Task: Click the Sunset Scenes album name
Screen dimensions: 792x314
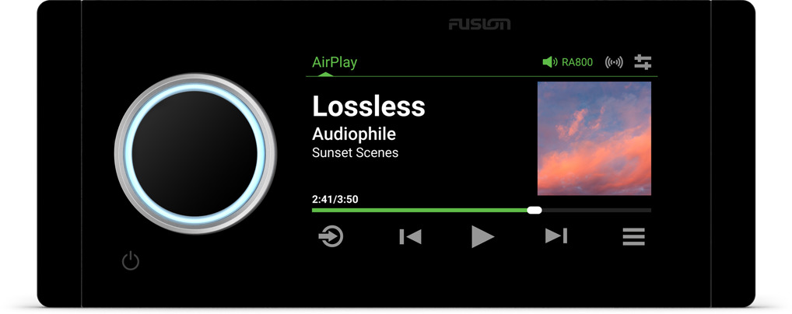Action: pyautogui.click(x=355, y=152)
